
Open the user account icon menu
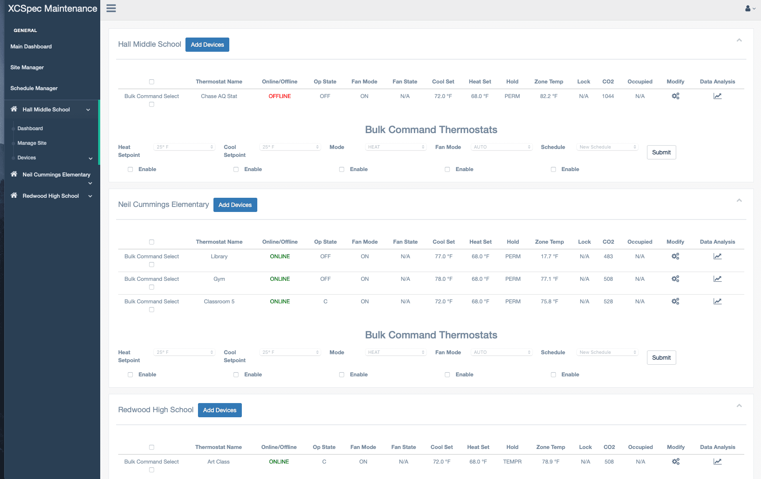coord(750,8)
